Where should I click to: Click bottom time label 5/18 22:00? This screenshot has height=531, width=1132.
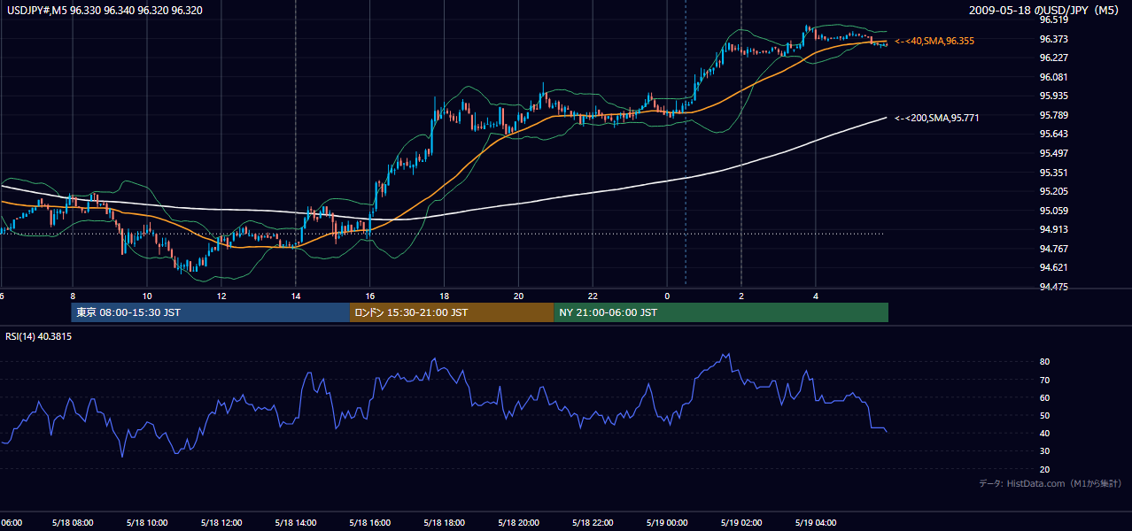(593, 522)
